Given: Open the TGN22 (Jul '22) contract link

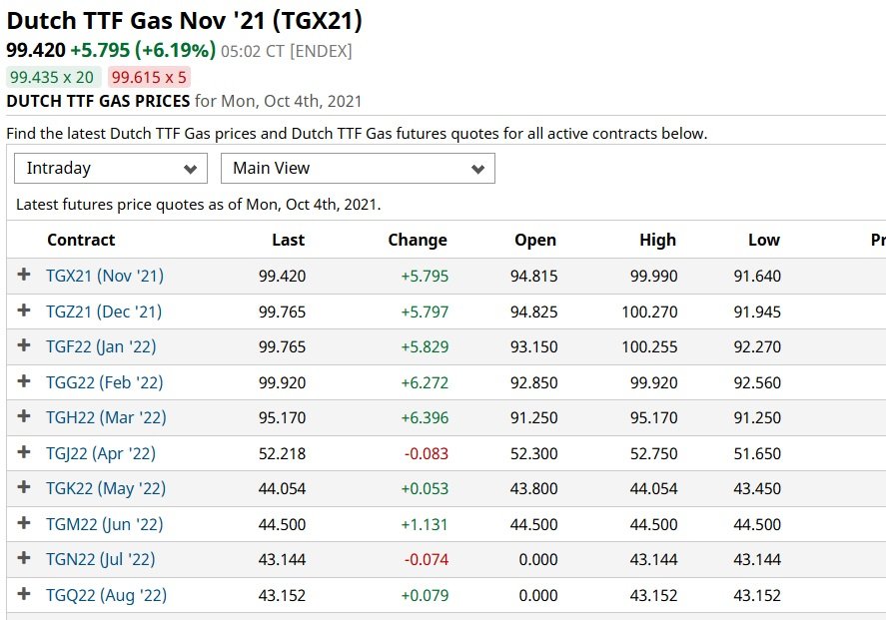Looking at the screenshot, I should point(101,559).
